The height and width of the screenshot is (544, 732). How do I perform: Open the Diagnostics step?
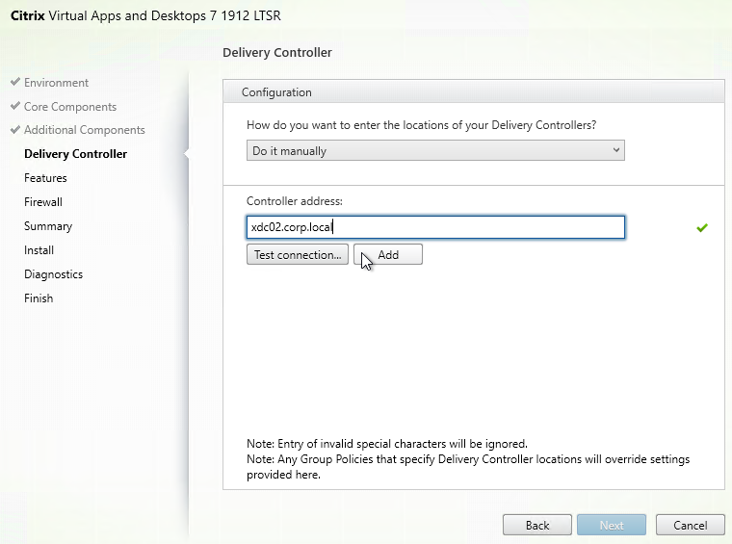[x=53, y=274]
